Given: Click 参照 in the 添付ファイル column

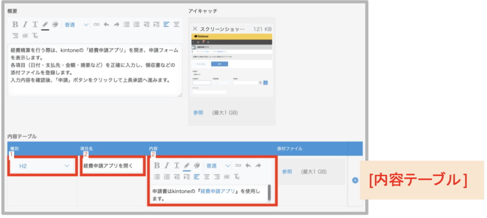Looking at the screenshot, I should (x=287, y=172).
